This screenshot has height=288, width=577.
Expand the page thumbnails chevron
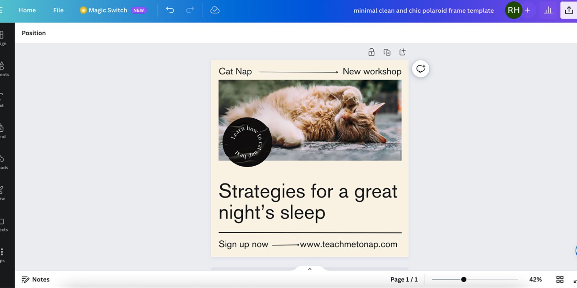coord(310,269)
